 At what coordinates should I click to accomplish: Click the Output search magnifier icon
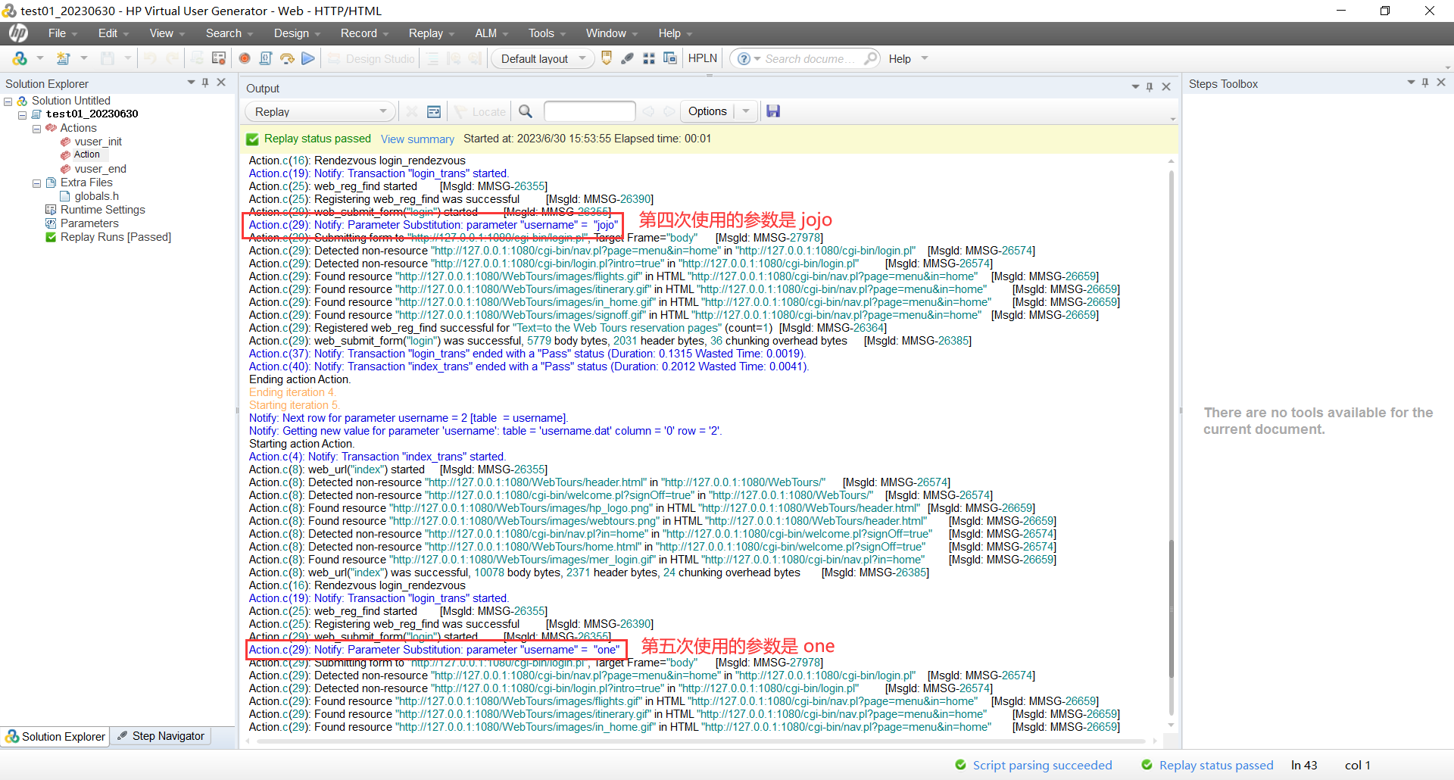click(x=526, y=111)
